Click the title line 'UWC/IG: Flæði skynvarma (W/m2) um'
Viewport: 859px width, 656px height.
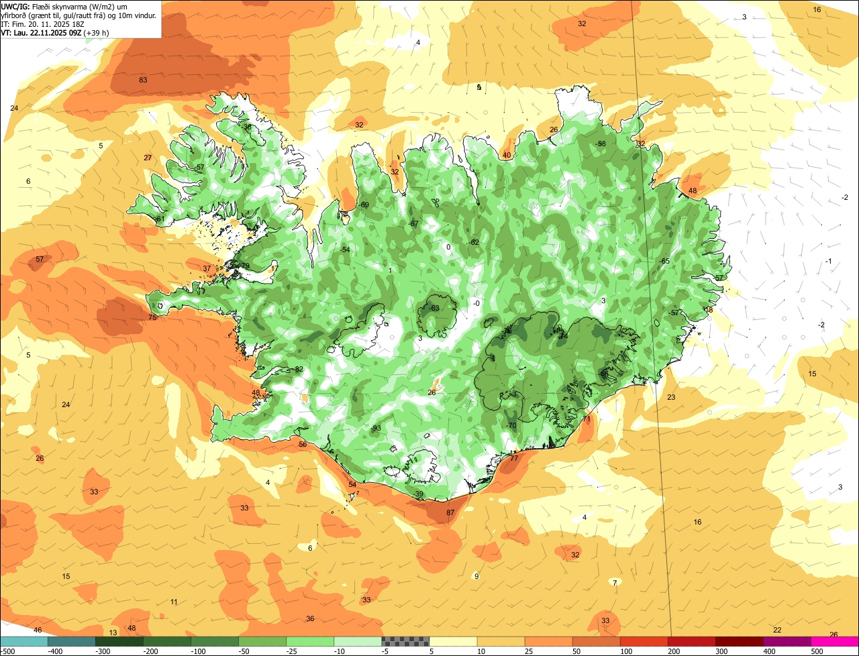(64, 6)
